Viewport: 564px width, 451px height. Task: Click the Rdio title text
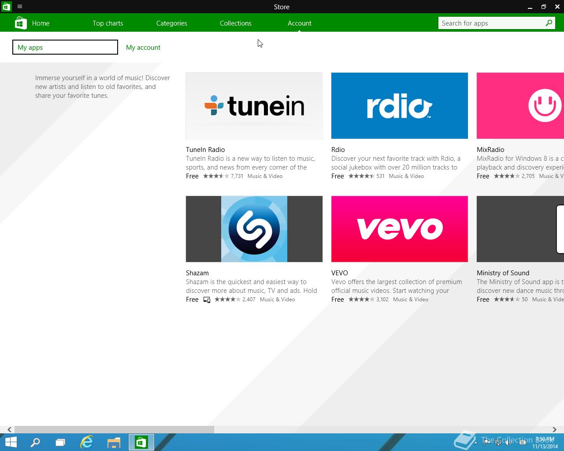(338, 150)
